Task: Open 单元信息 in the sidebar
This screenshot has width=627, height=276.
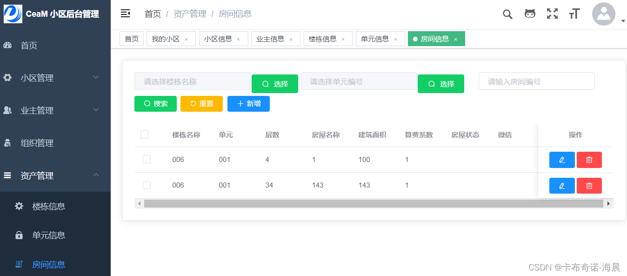Action: coord(55,235)
